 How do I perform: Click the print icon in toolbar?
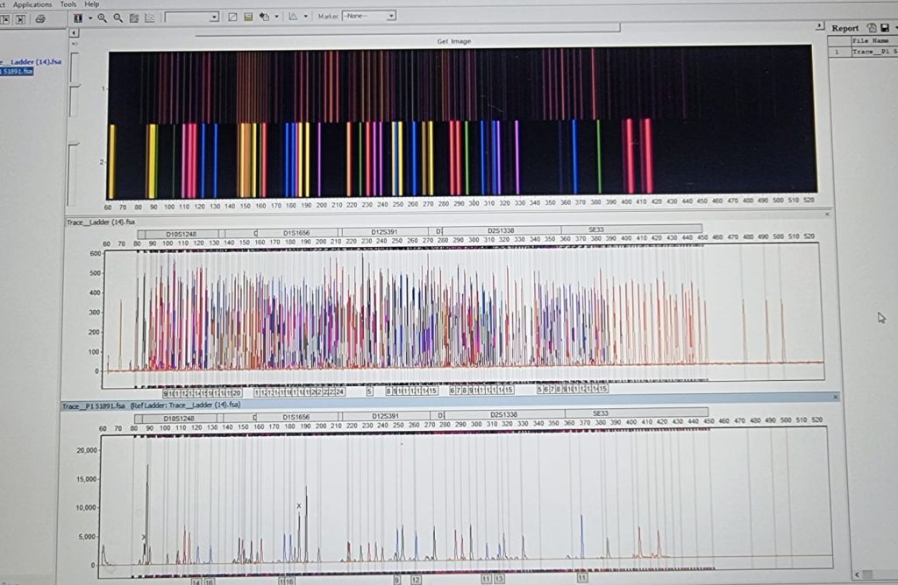coord(40,19)
